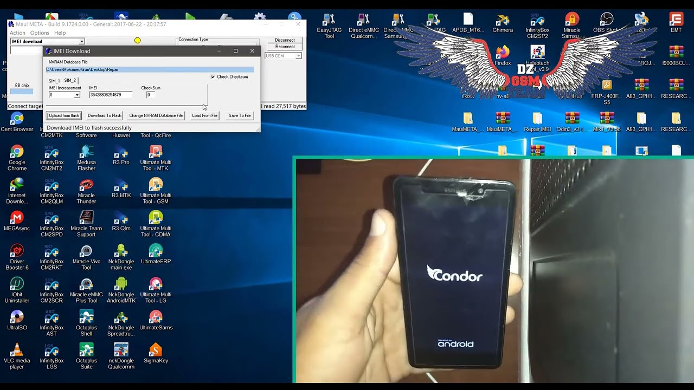This screenshot has width=694, height=390.
Task: Open R3 Pro desktop icon
Action: [121, 155]
